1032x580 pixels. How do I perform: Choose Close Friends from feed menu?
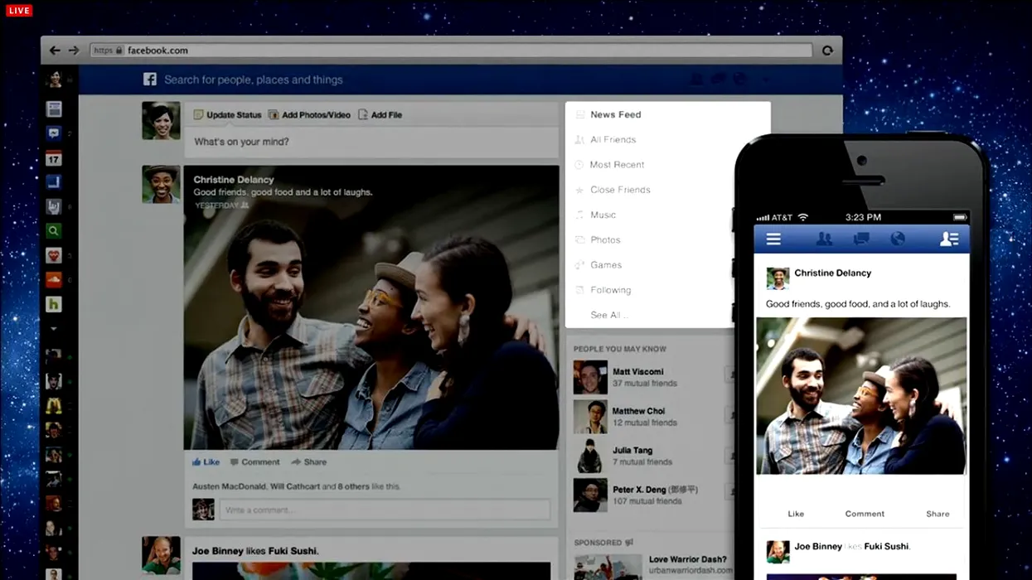click(620, 190)
